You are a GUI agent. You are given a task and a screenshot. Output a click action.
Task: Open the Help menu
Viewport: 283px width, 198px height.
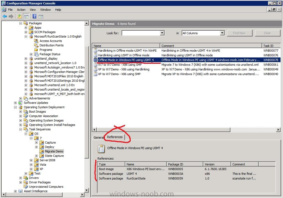pyautogui.click(x=58, y=10)
